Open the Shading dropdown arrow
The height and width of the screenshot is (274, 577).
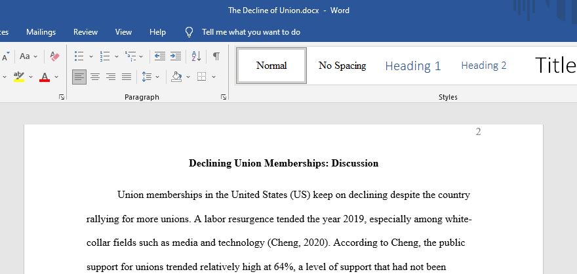(188, 77)
